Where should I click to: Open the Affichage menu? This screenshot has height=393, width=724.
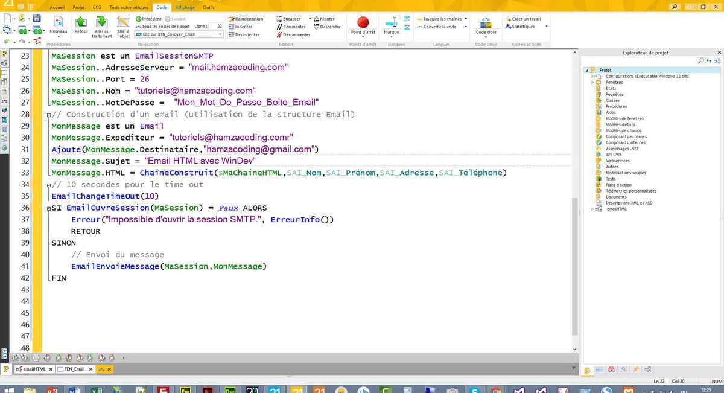[x=185, y=7]
